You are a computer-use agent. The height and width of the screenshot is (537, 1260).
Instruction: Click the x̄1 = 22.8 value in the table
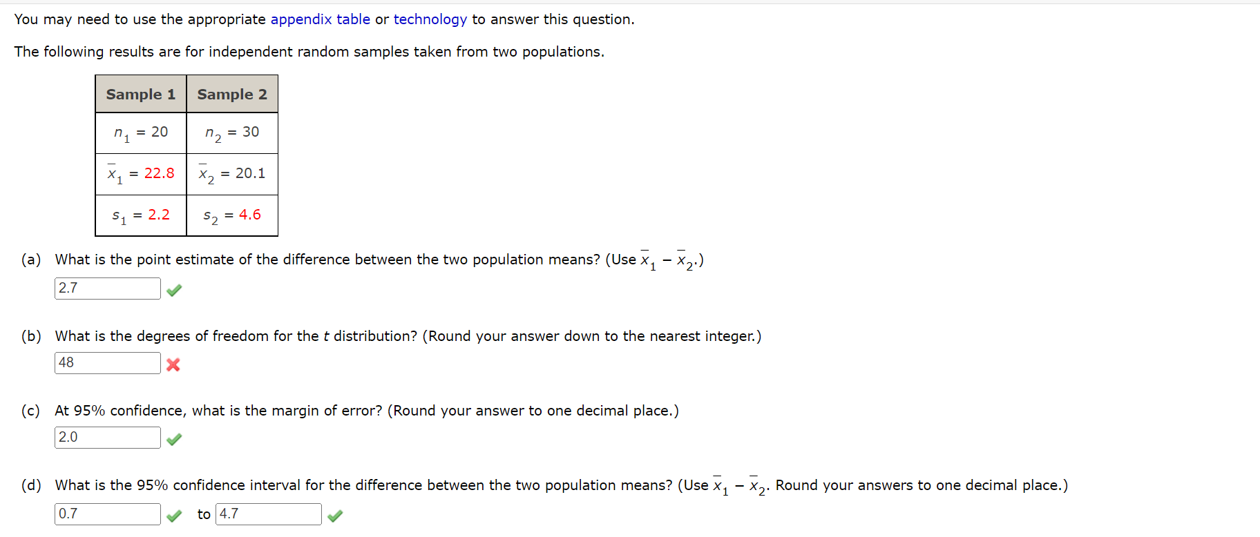[140, 174]
